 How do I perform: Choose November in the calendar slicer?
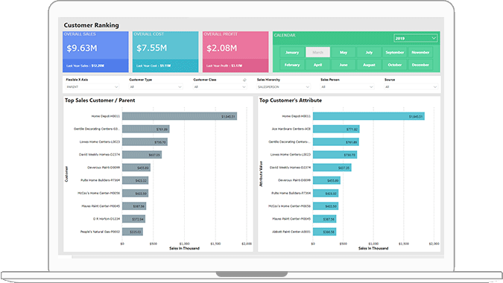[420, 52]
